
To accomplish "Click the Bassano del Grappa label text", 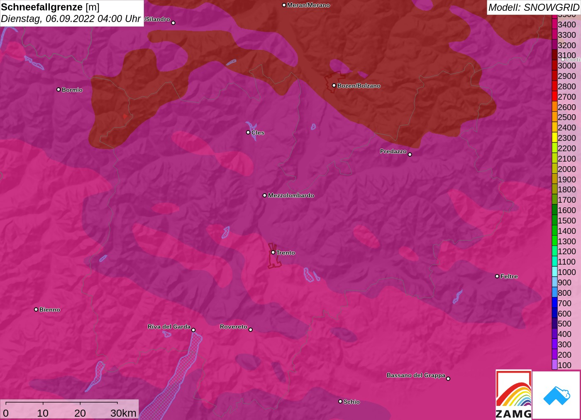I will pyautogui.click(x=416, y=375).
